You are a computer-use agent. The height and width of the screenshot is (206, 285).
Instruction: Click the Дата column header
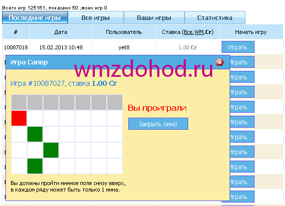point(61,32)
